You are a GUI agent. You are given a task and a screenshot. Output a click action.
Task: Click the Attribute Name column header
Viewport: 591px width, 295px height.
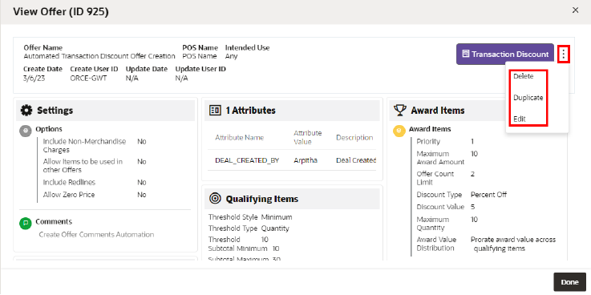point(239,138)
